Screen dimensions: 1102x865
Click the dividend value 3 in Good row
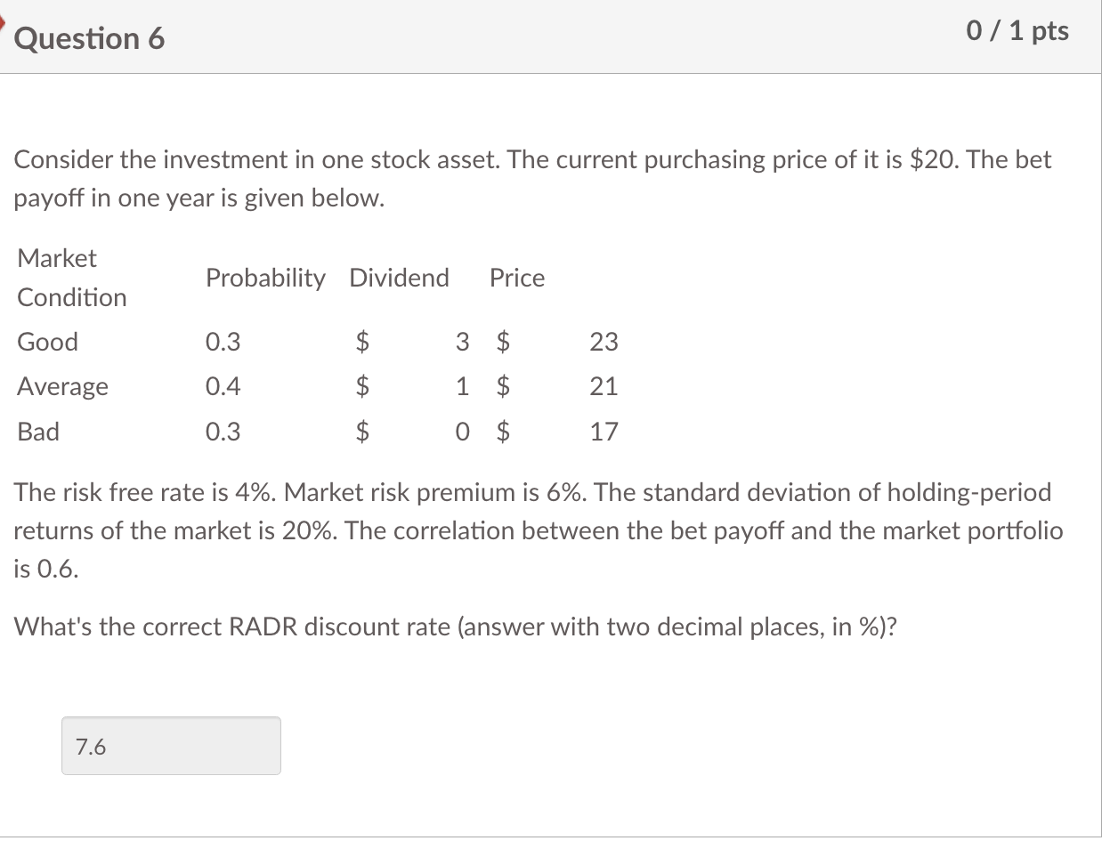click(461, 342)
